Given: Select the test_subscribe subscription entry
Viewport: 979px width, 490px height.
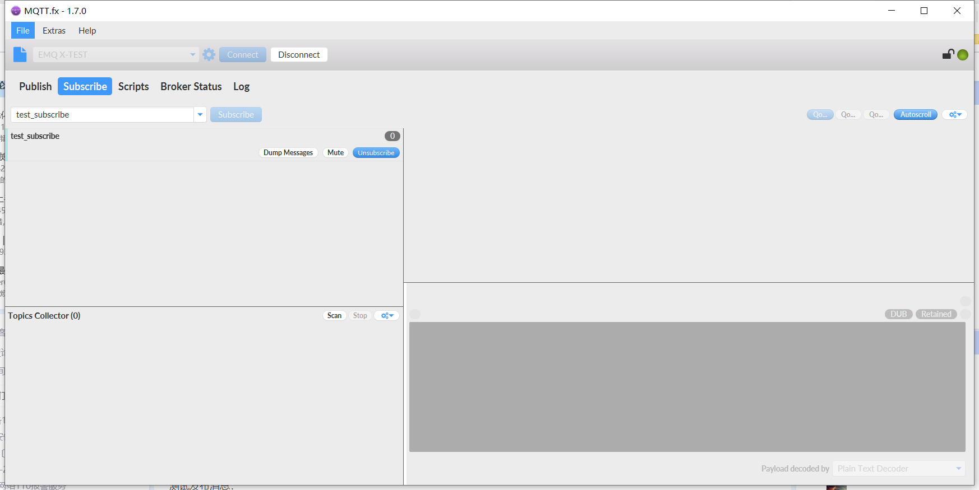Looking at the screenshot, I should (x=205, y=145).
